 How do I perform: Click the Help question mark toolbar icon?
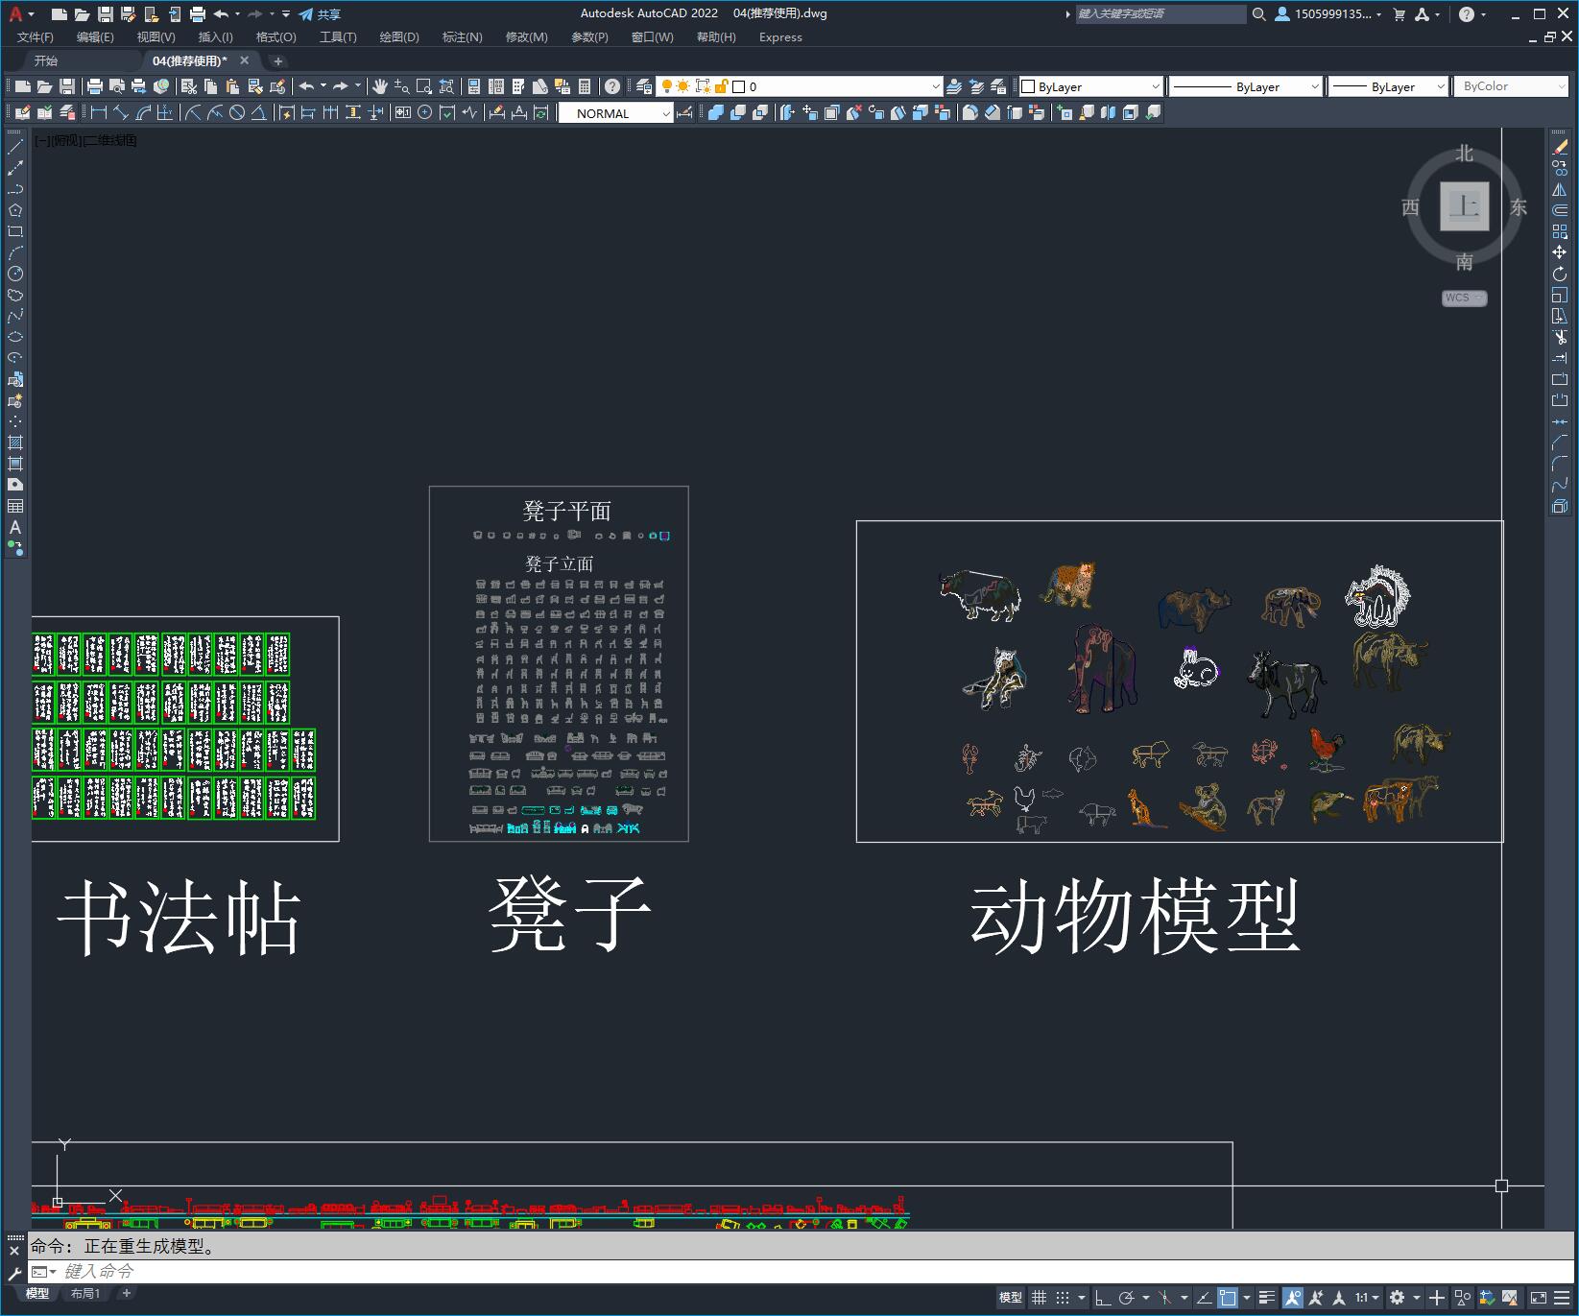[x=612, y=86]
